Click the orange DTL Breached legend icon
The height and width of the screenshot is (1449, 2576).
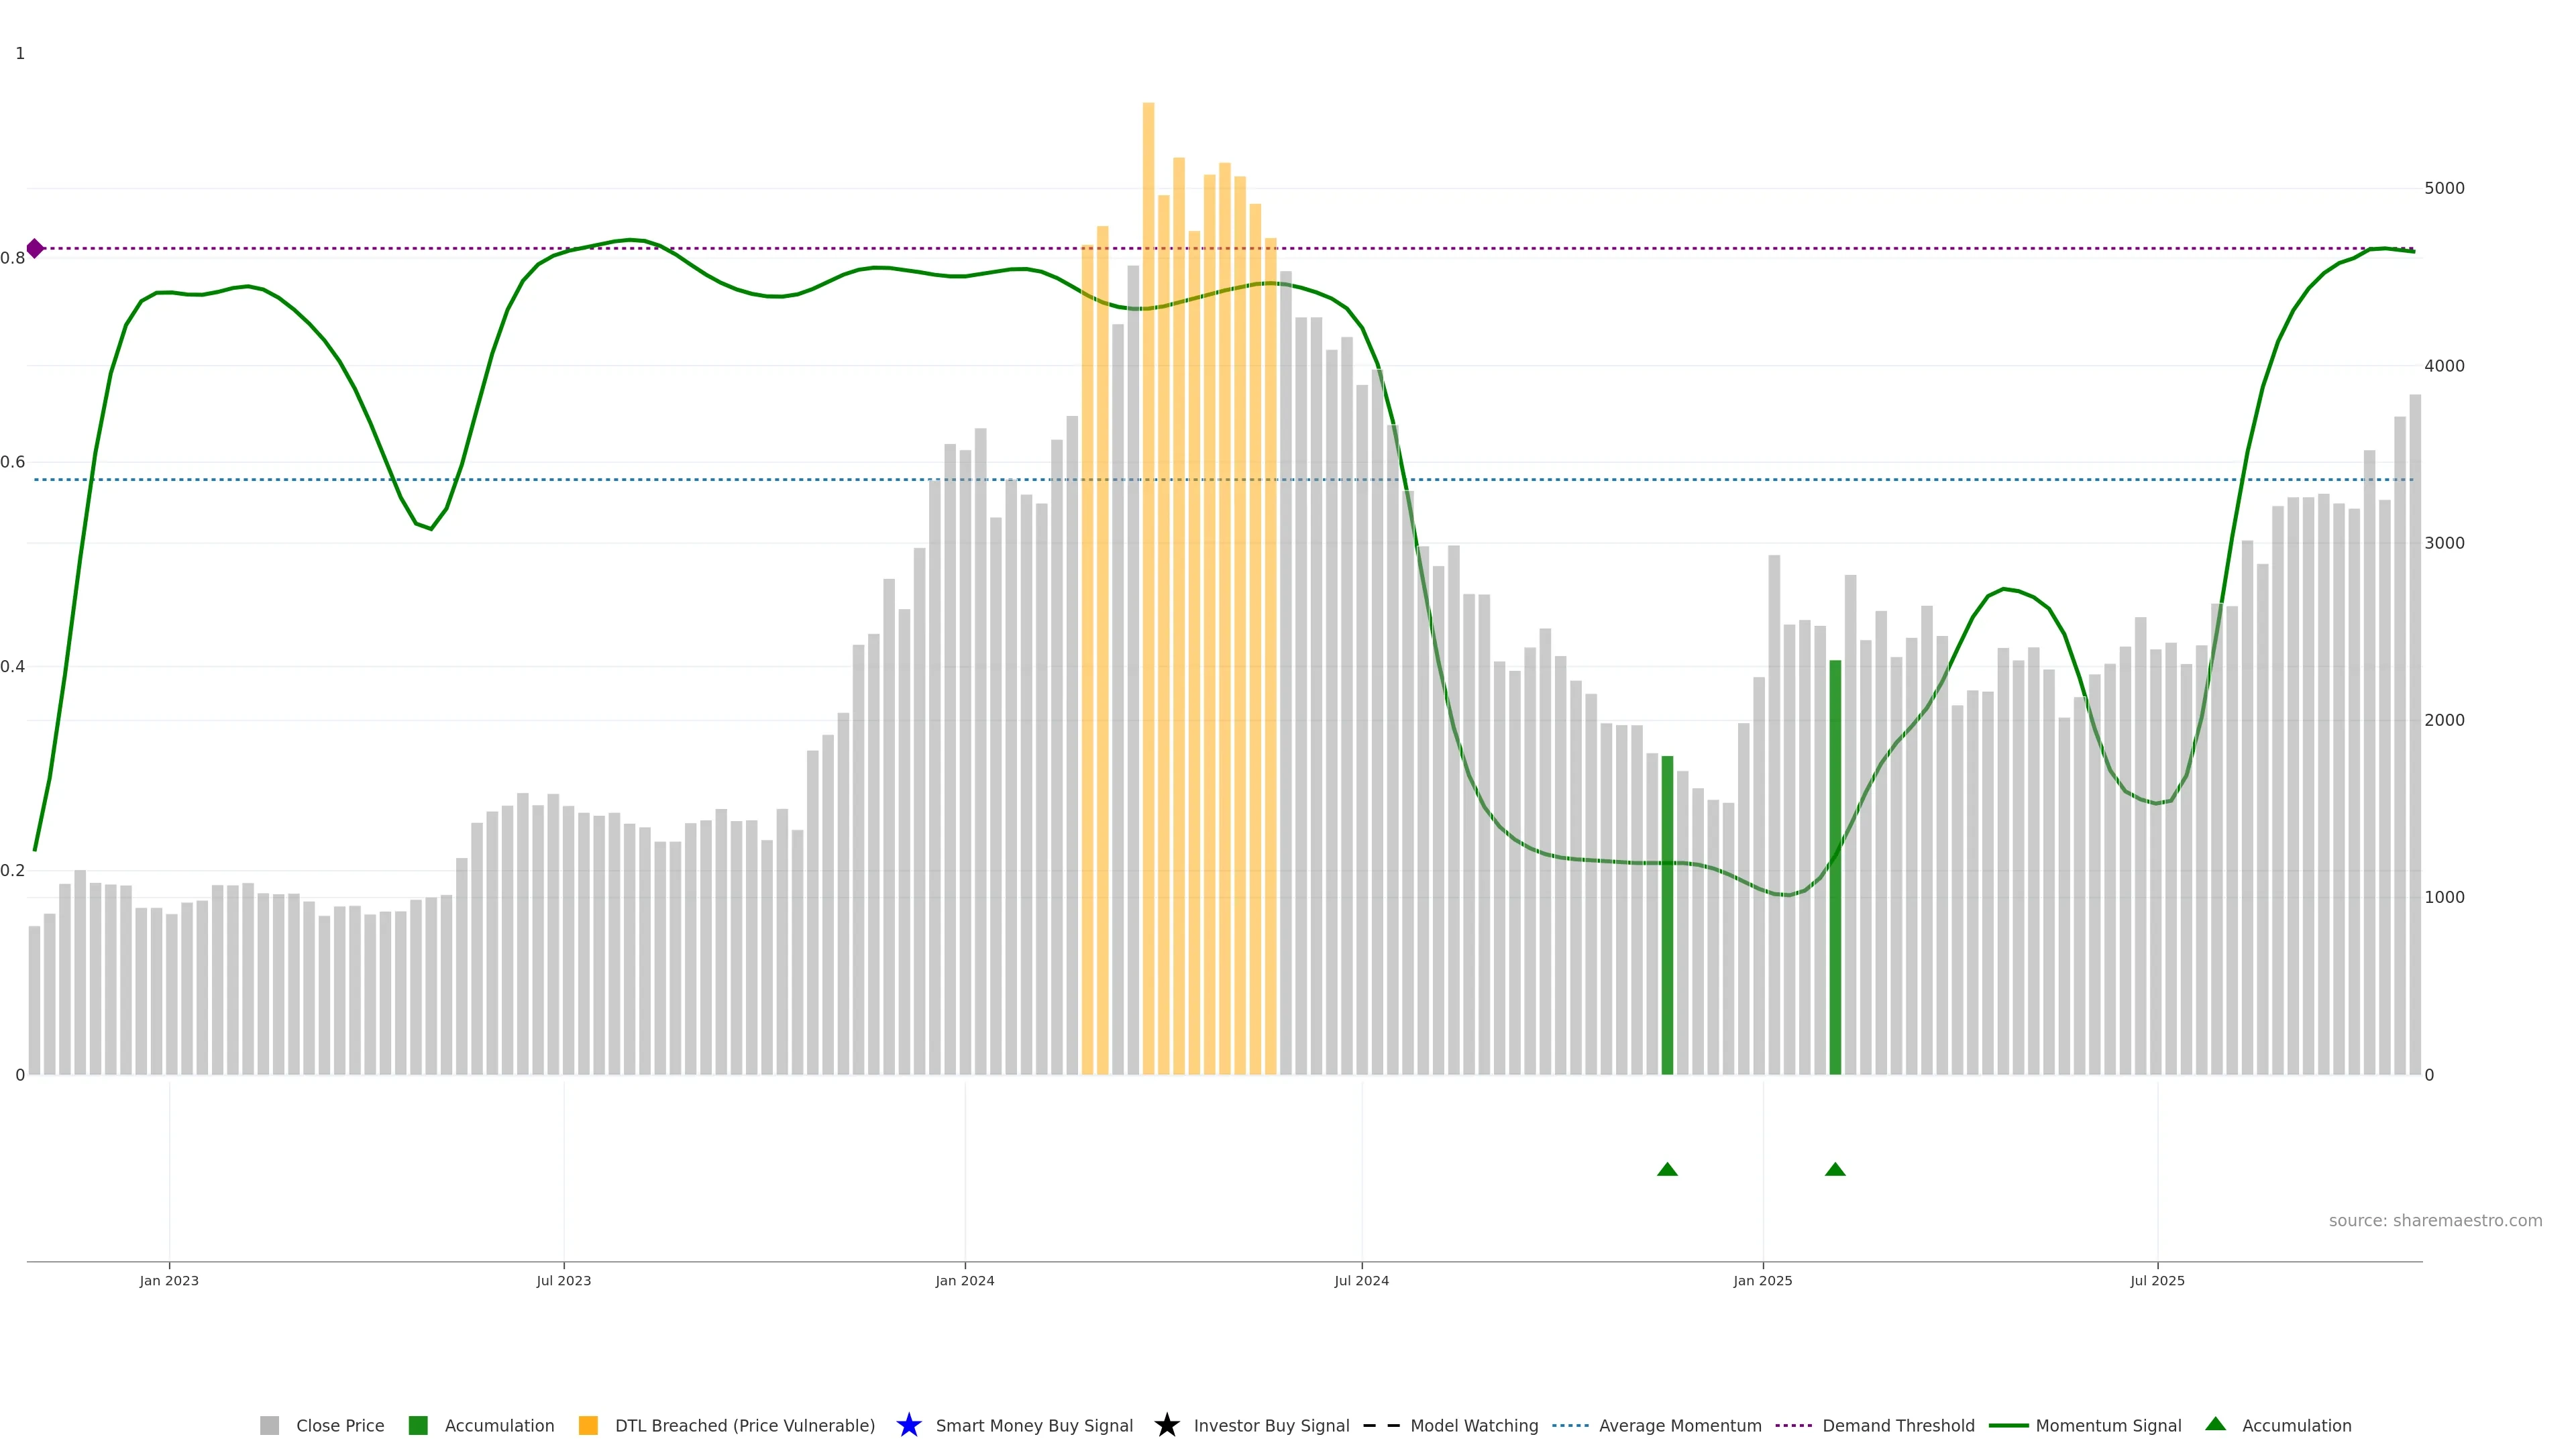click(x=588, y=1425)
